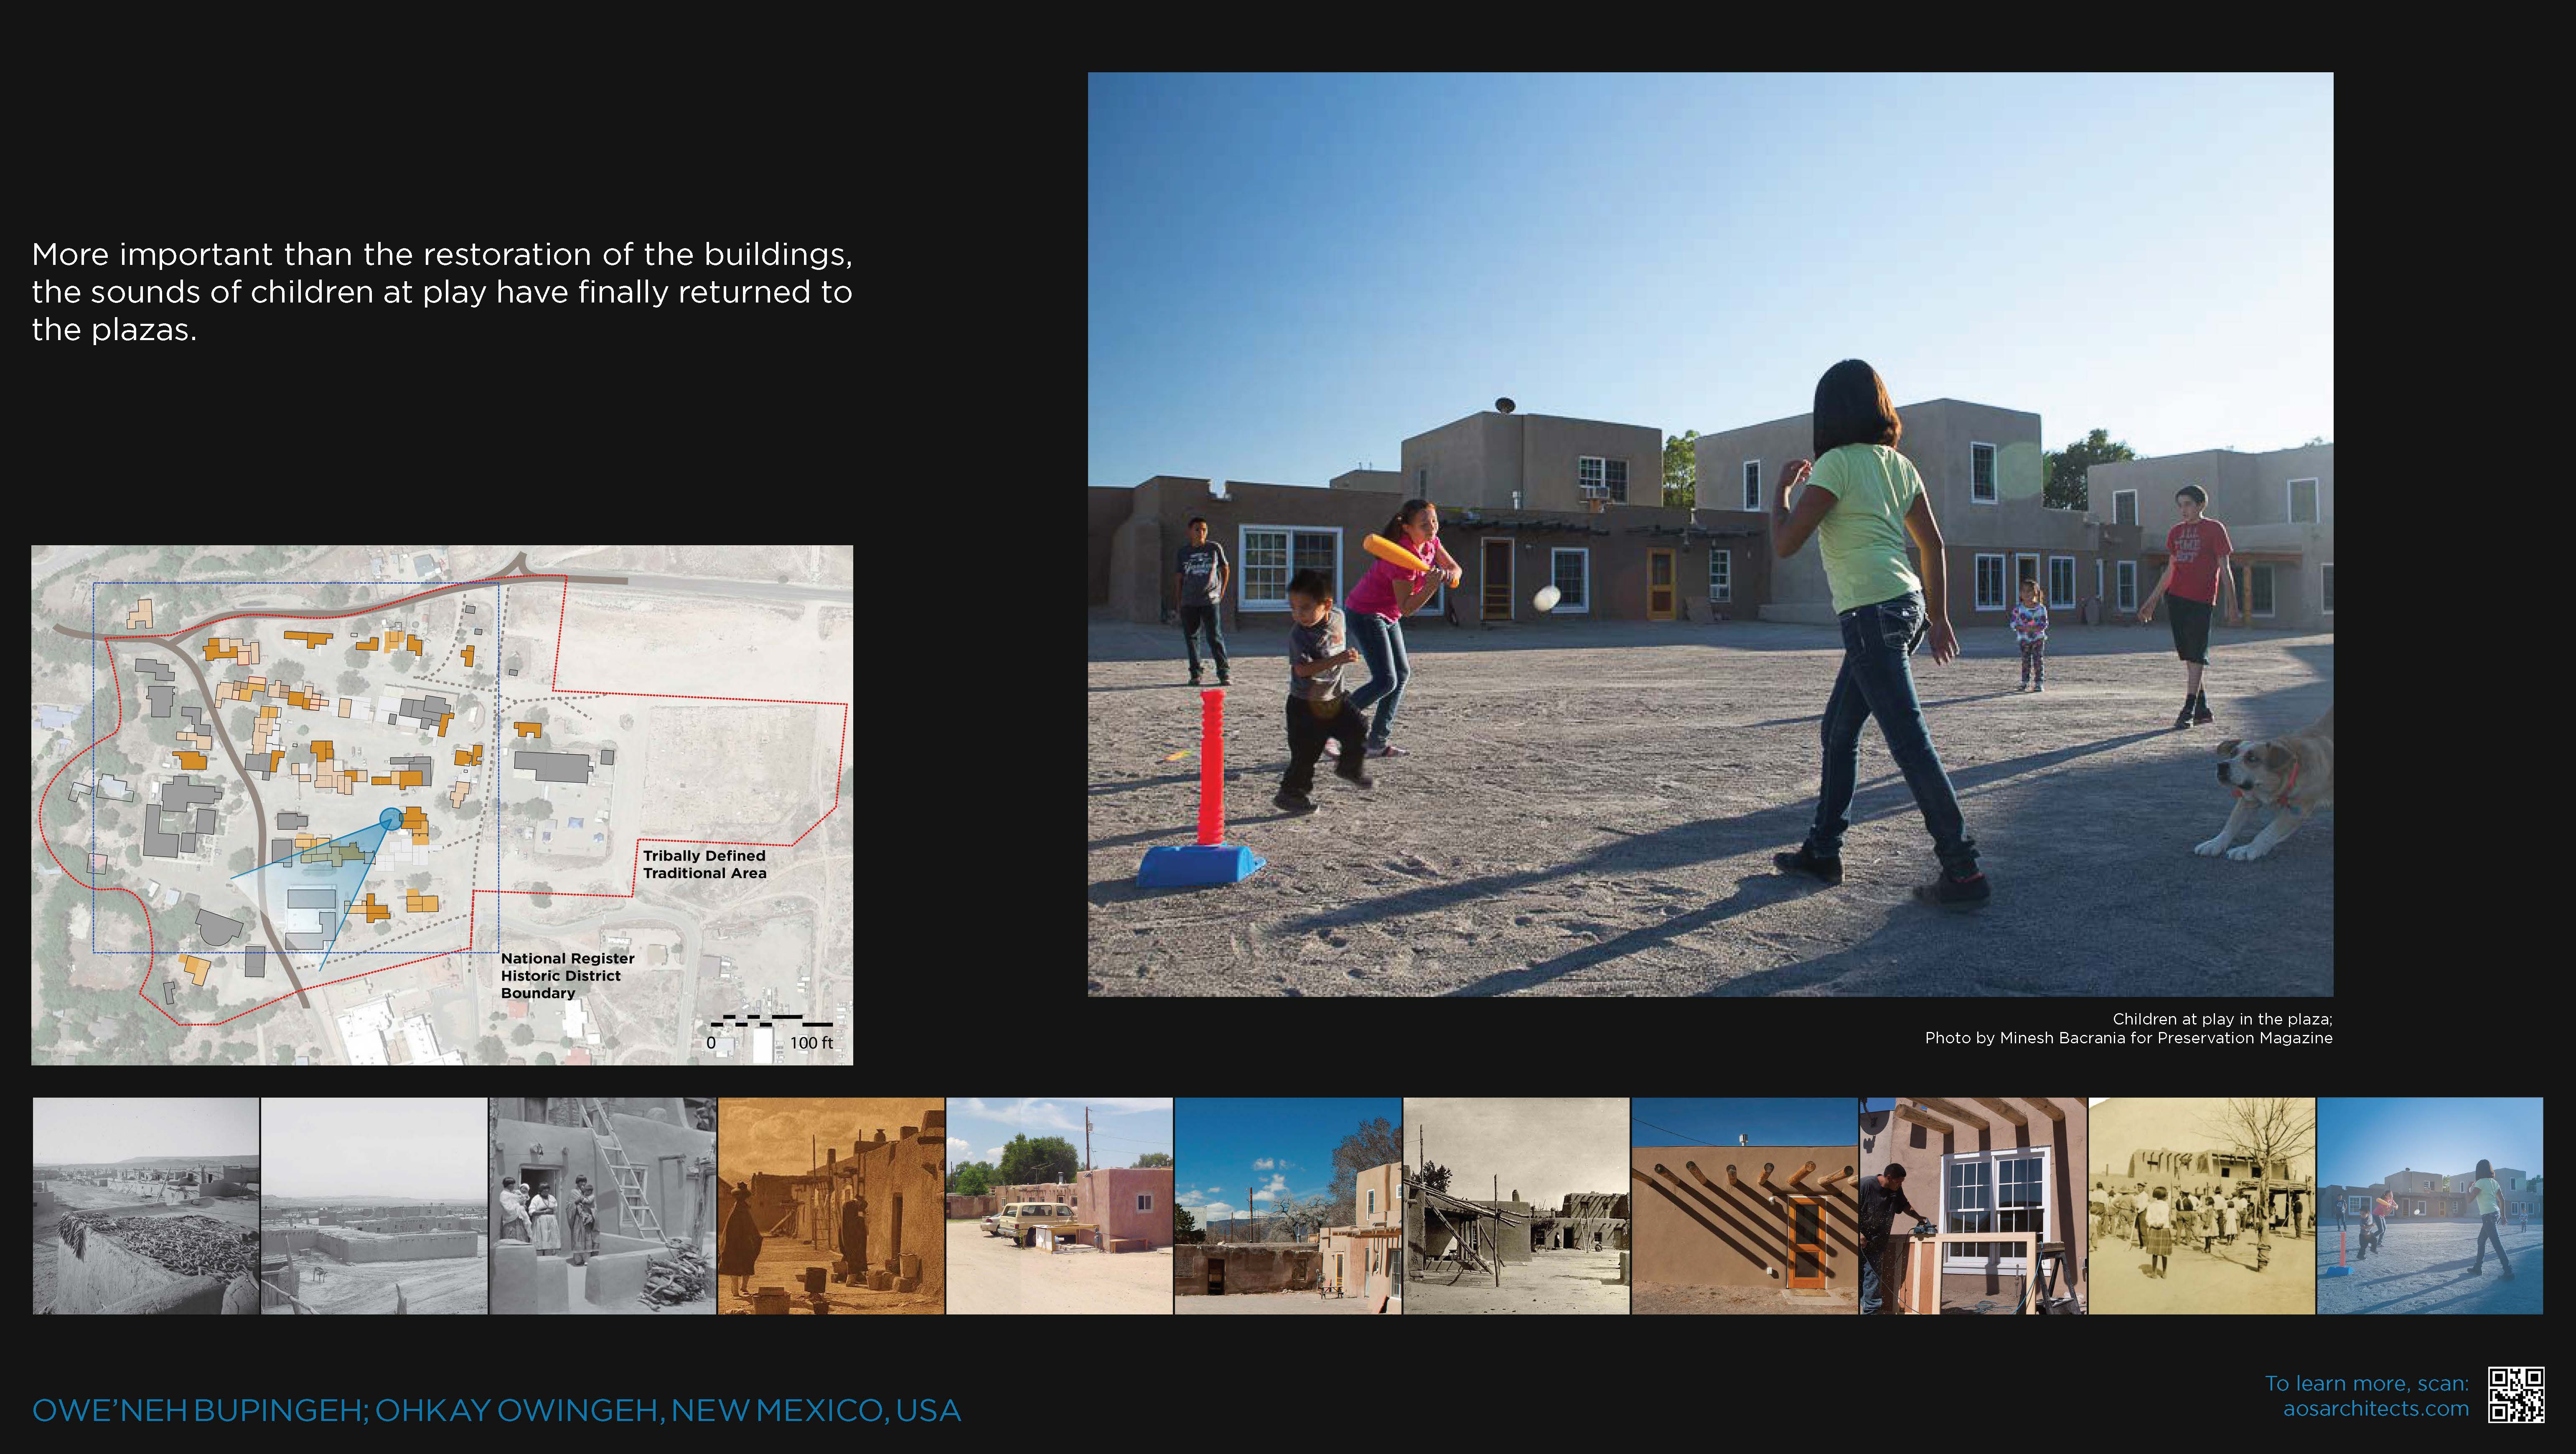
Task: Open the women with ladder thumbnail
Action: (x=602, y=1206)
